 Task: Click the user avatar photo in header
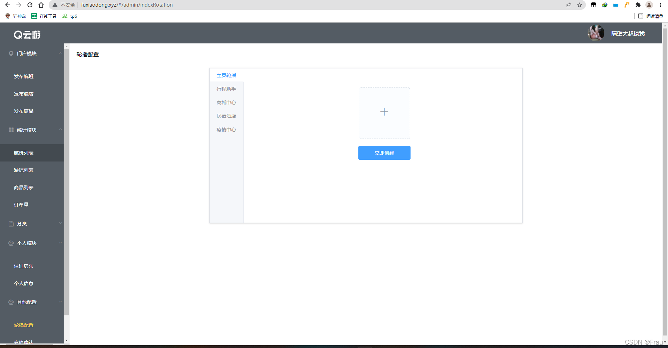tap(596, 33)
